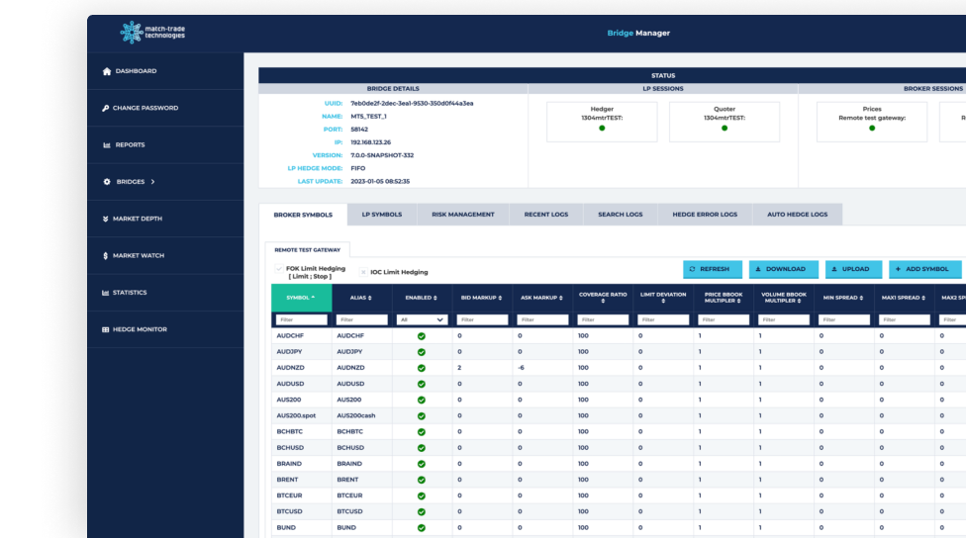Sort table by Enabled column
Screen dimensions: 966x538
422,298
